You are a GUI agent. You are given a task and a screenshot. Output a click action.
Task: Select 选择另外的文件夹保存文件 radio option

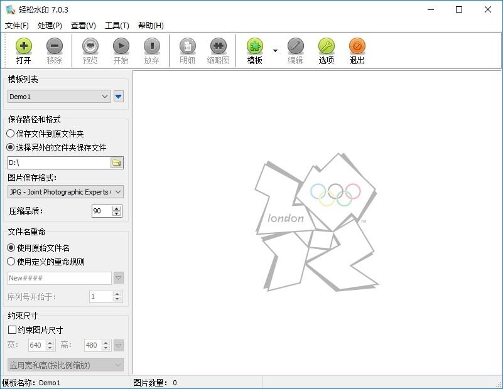56,147
